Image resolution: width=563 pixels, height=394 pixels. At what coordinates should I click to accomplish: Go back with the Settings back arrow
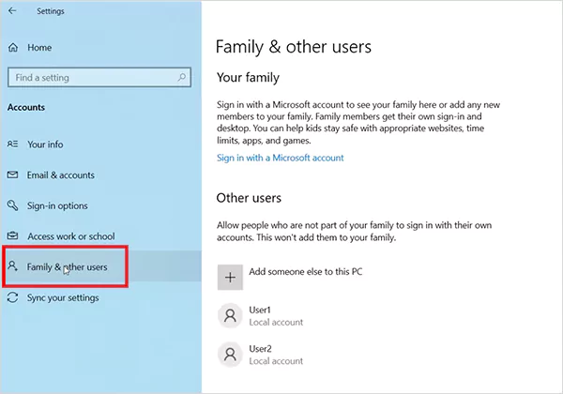coord(12,10)
